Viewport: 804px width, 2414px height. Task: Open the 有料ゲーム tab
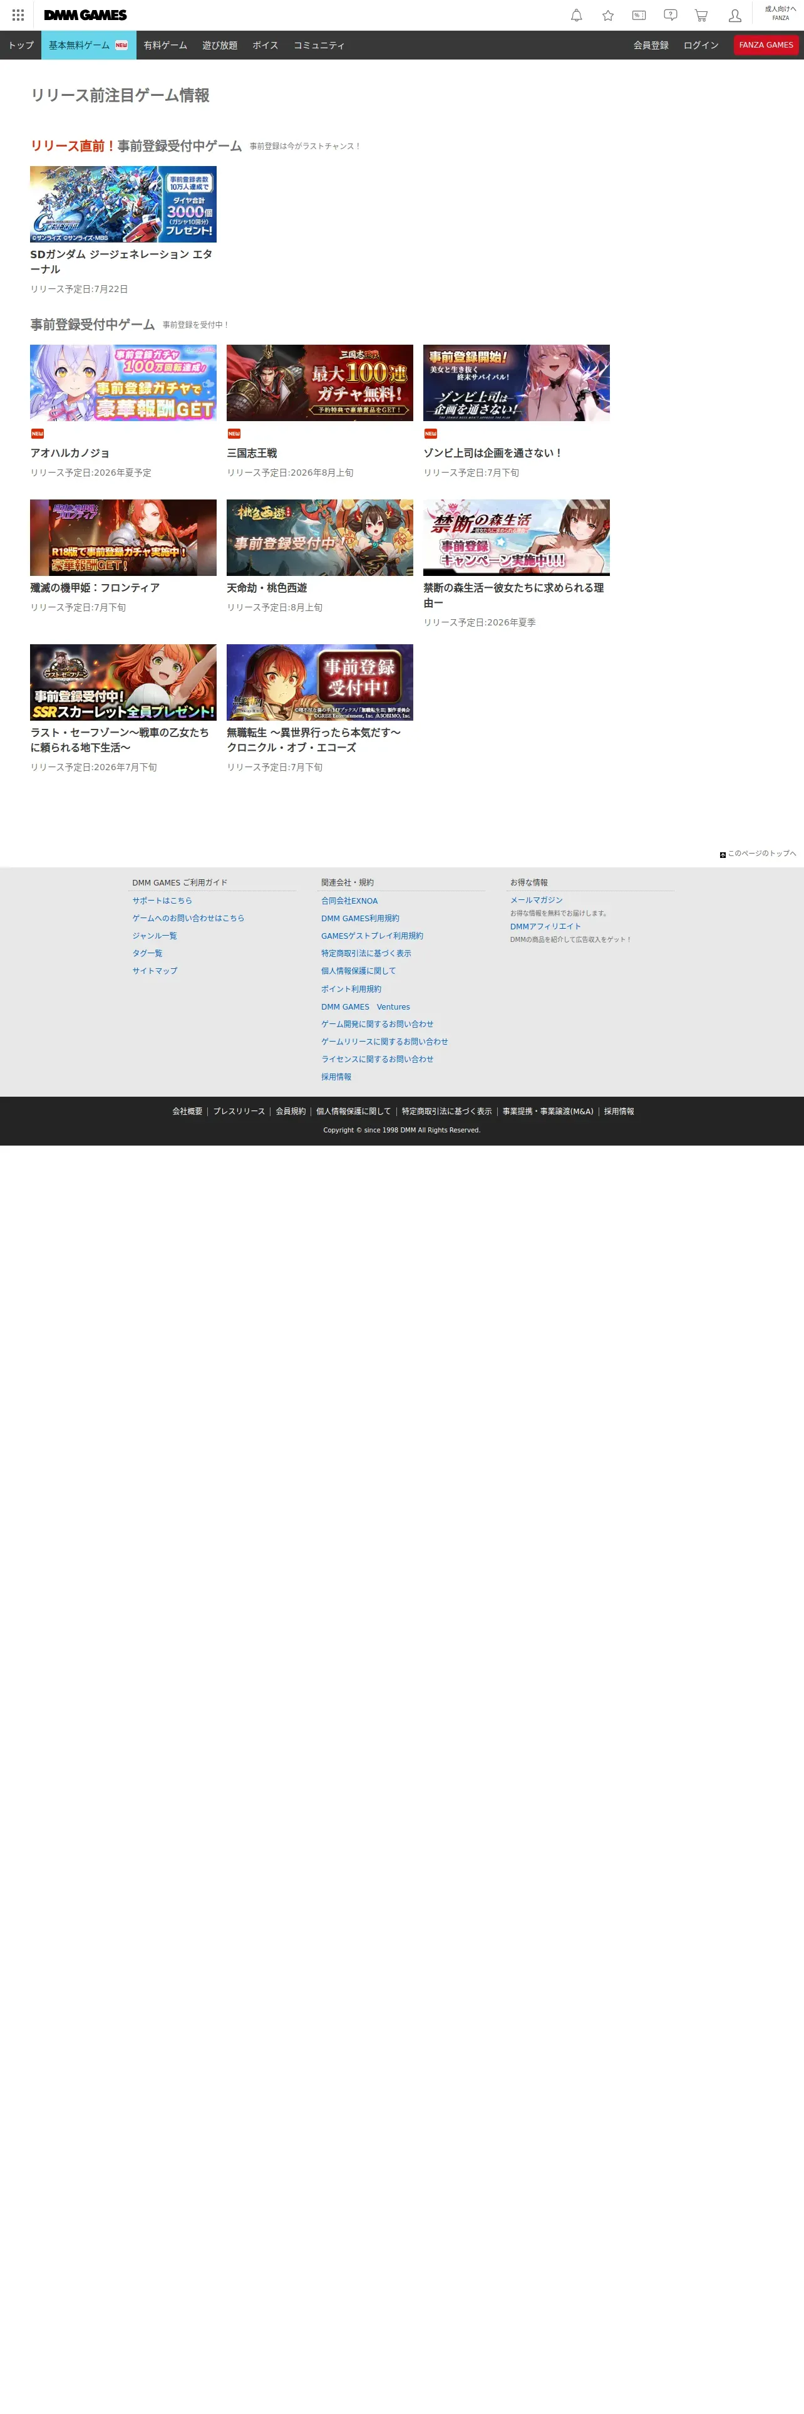(166, 45)
